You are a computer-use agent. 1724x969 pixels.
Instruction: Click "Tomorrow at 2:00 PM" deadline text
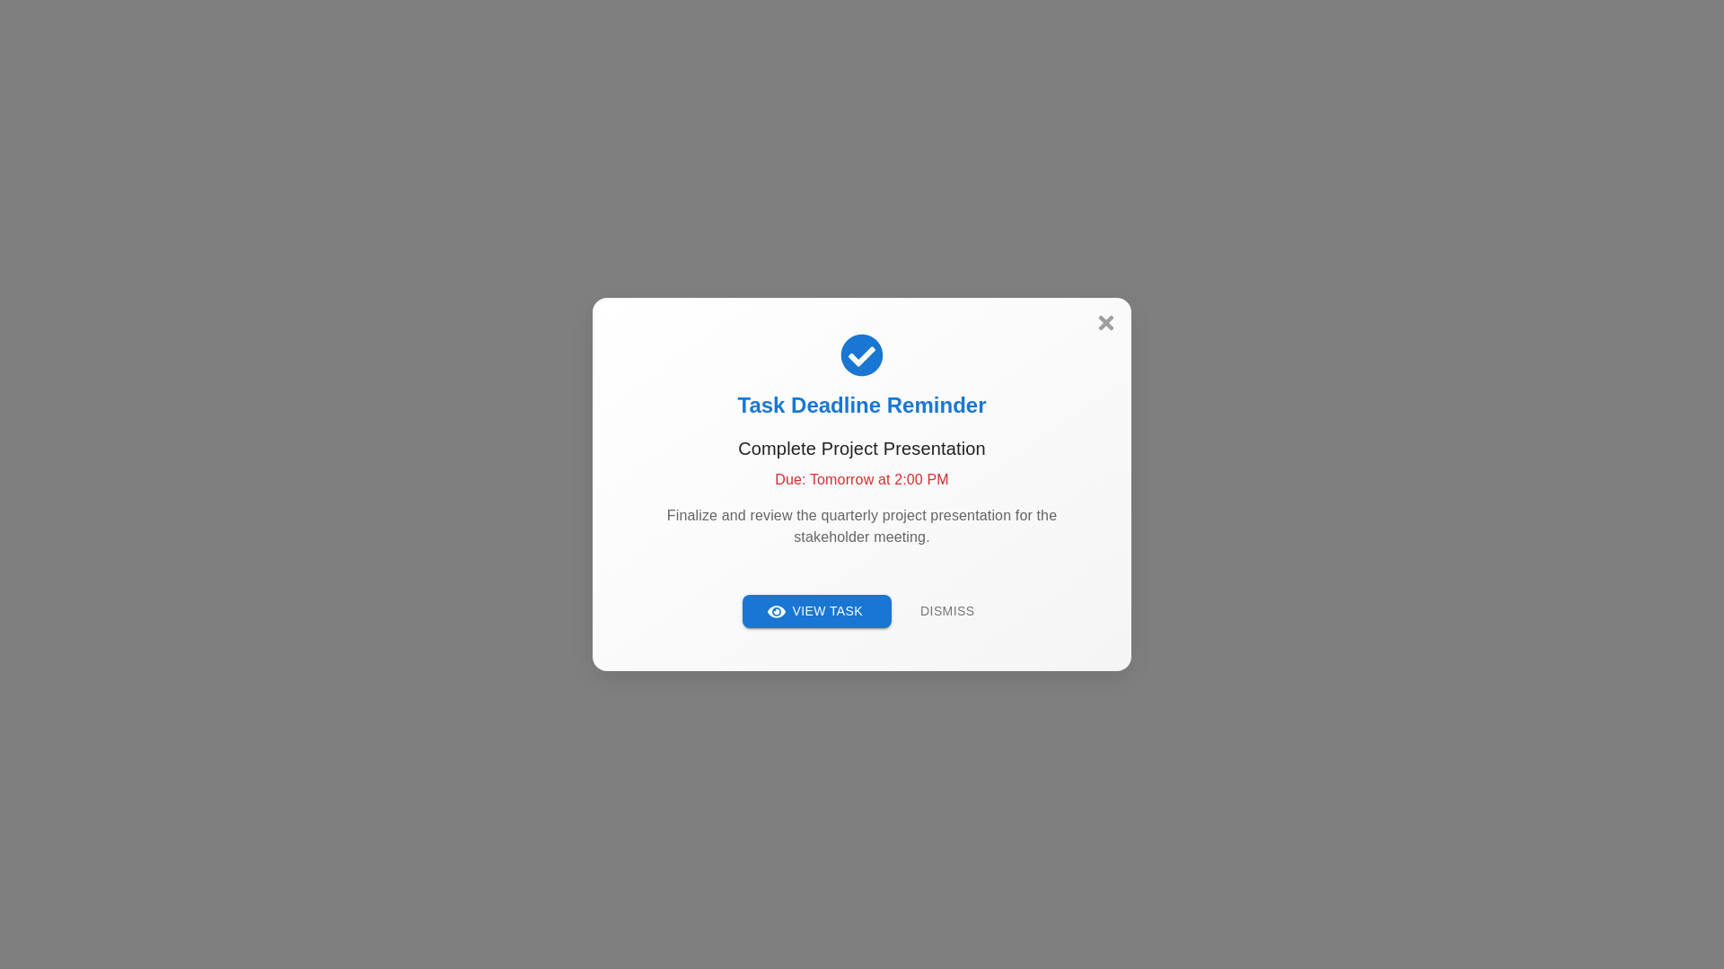[x=879, y=480]
